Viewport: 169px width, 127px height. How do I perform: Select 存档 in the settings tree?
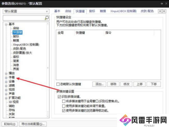click(12, 110)
